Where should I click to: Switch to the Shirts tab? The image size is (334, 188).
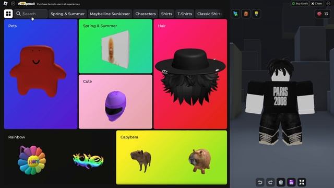click(x=166, y=14)
